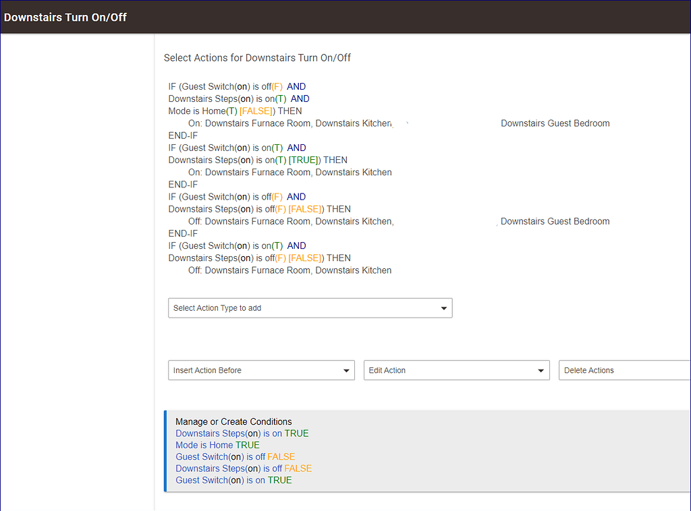Click the Downstairs Turn On/Off page title
The image size is (691, 511).
click(x=65, y=17)
